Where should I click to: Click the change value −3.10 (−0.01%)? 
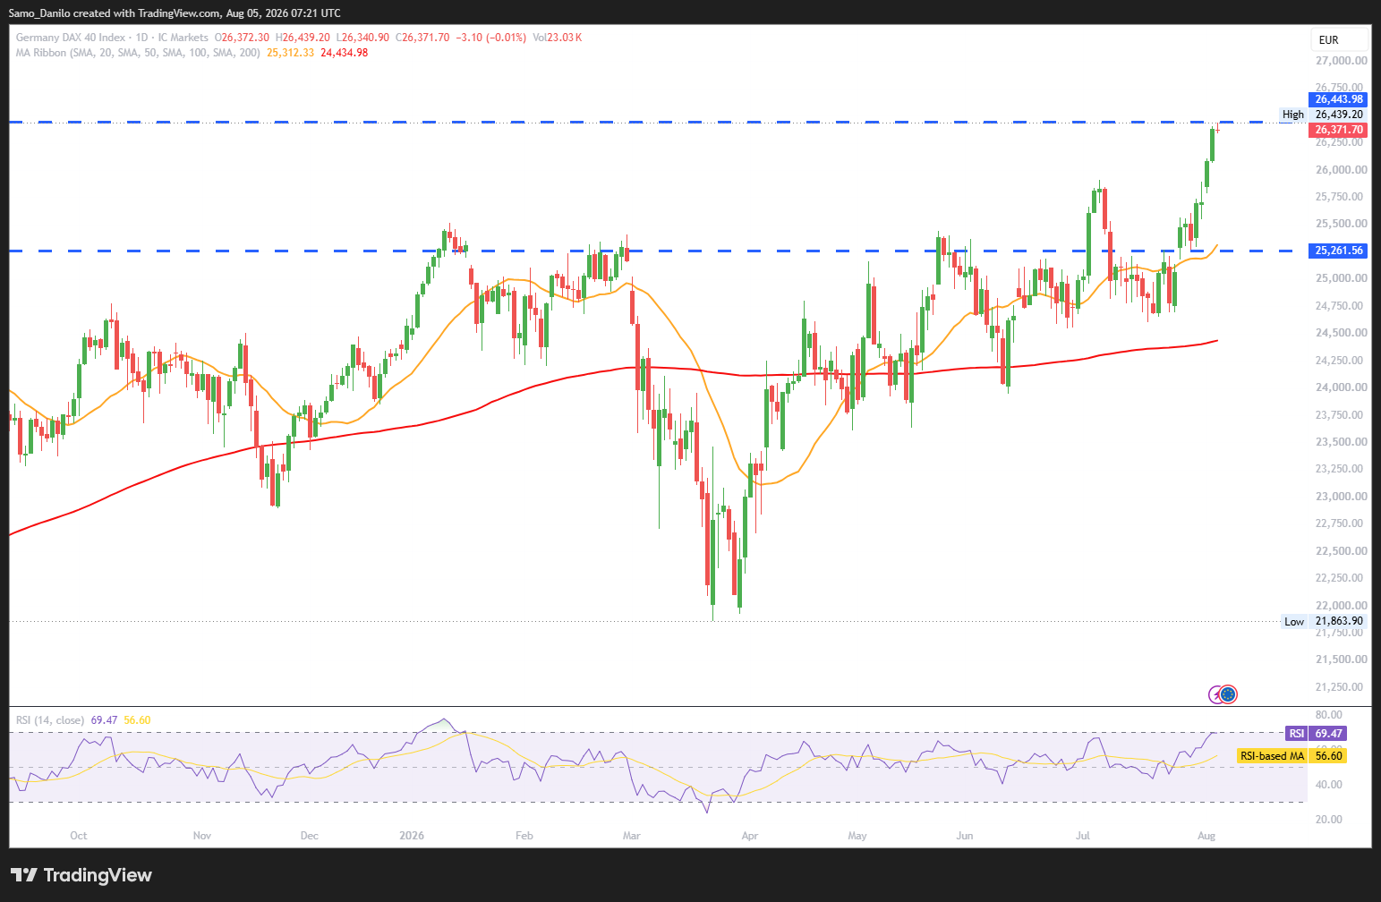pos(491,38)
